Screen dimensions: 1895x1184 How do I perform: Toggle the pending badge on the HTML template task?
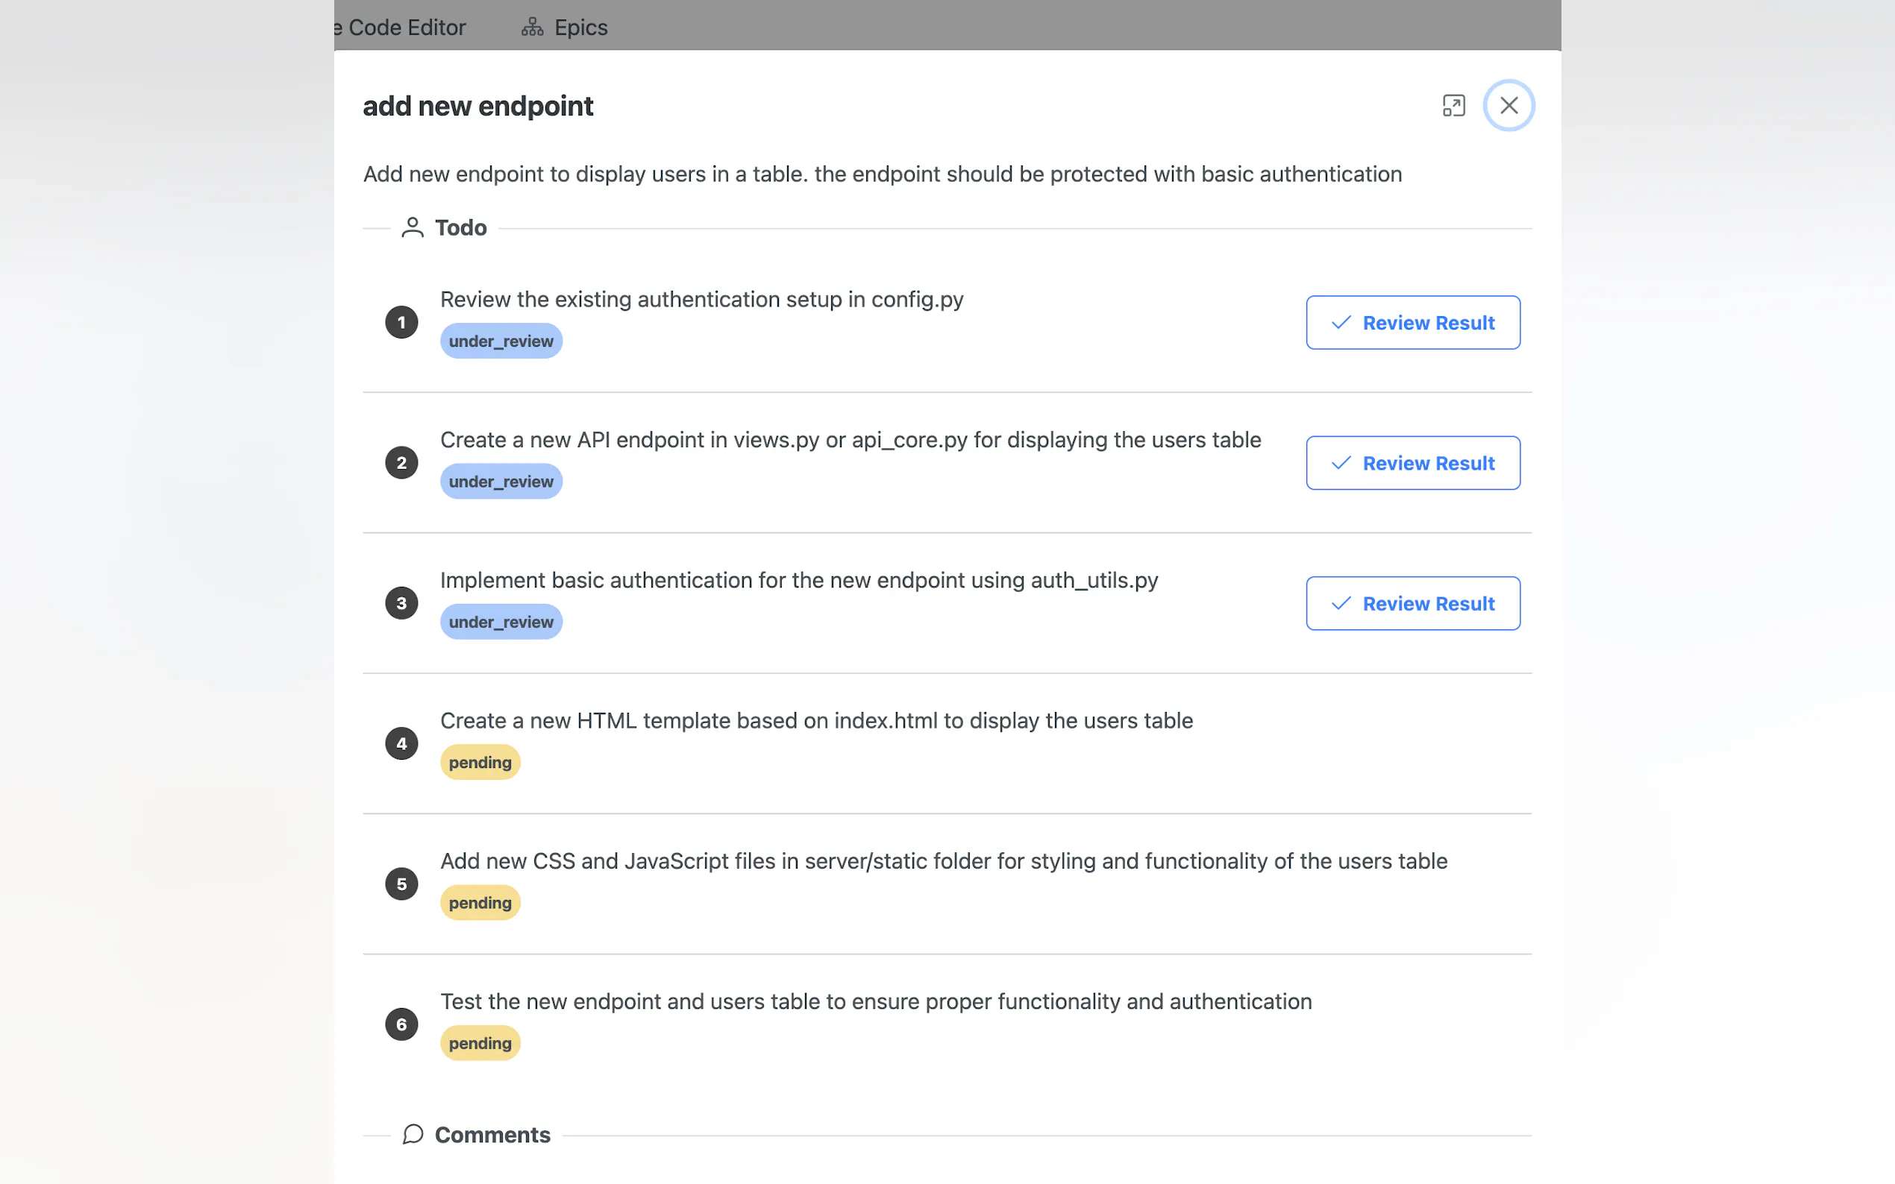coord(480,761)
